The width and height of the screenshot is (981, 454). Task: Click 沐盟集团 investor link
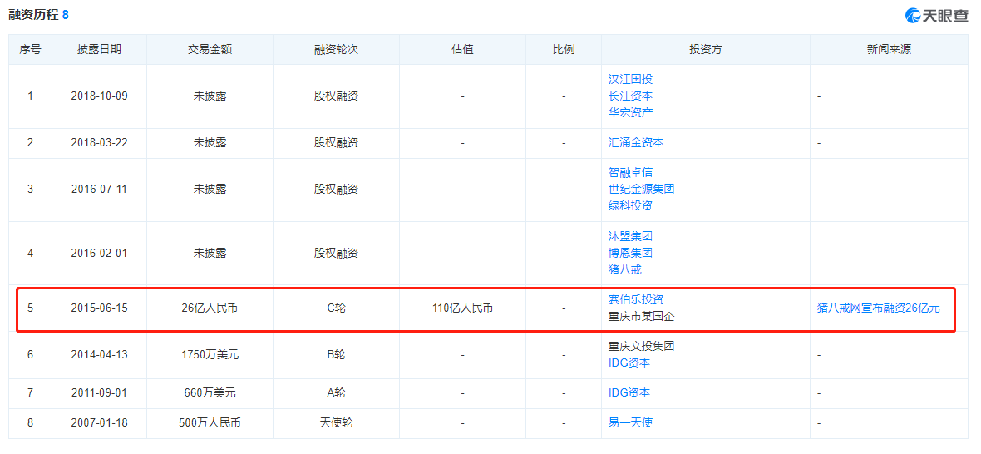point(631,236)
